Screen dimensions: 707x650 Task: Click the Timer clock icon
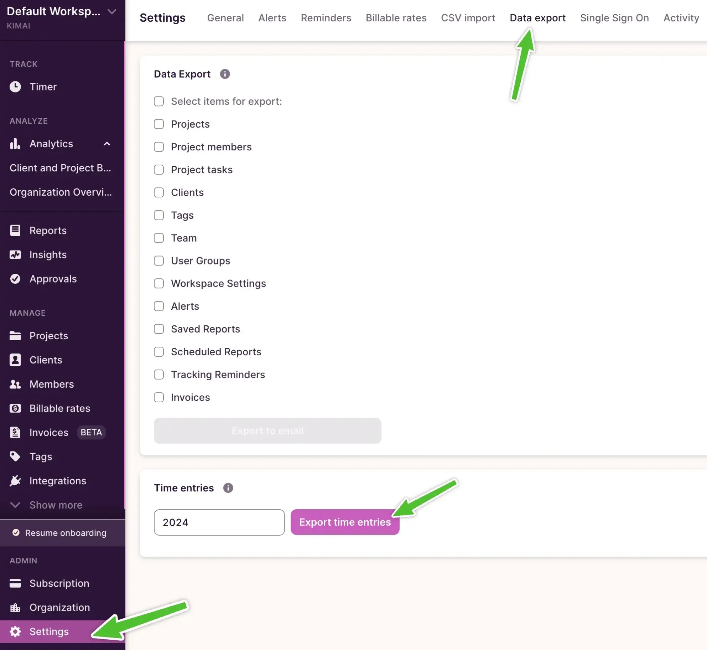pyautogui.click(x=15, y=87)
